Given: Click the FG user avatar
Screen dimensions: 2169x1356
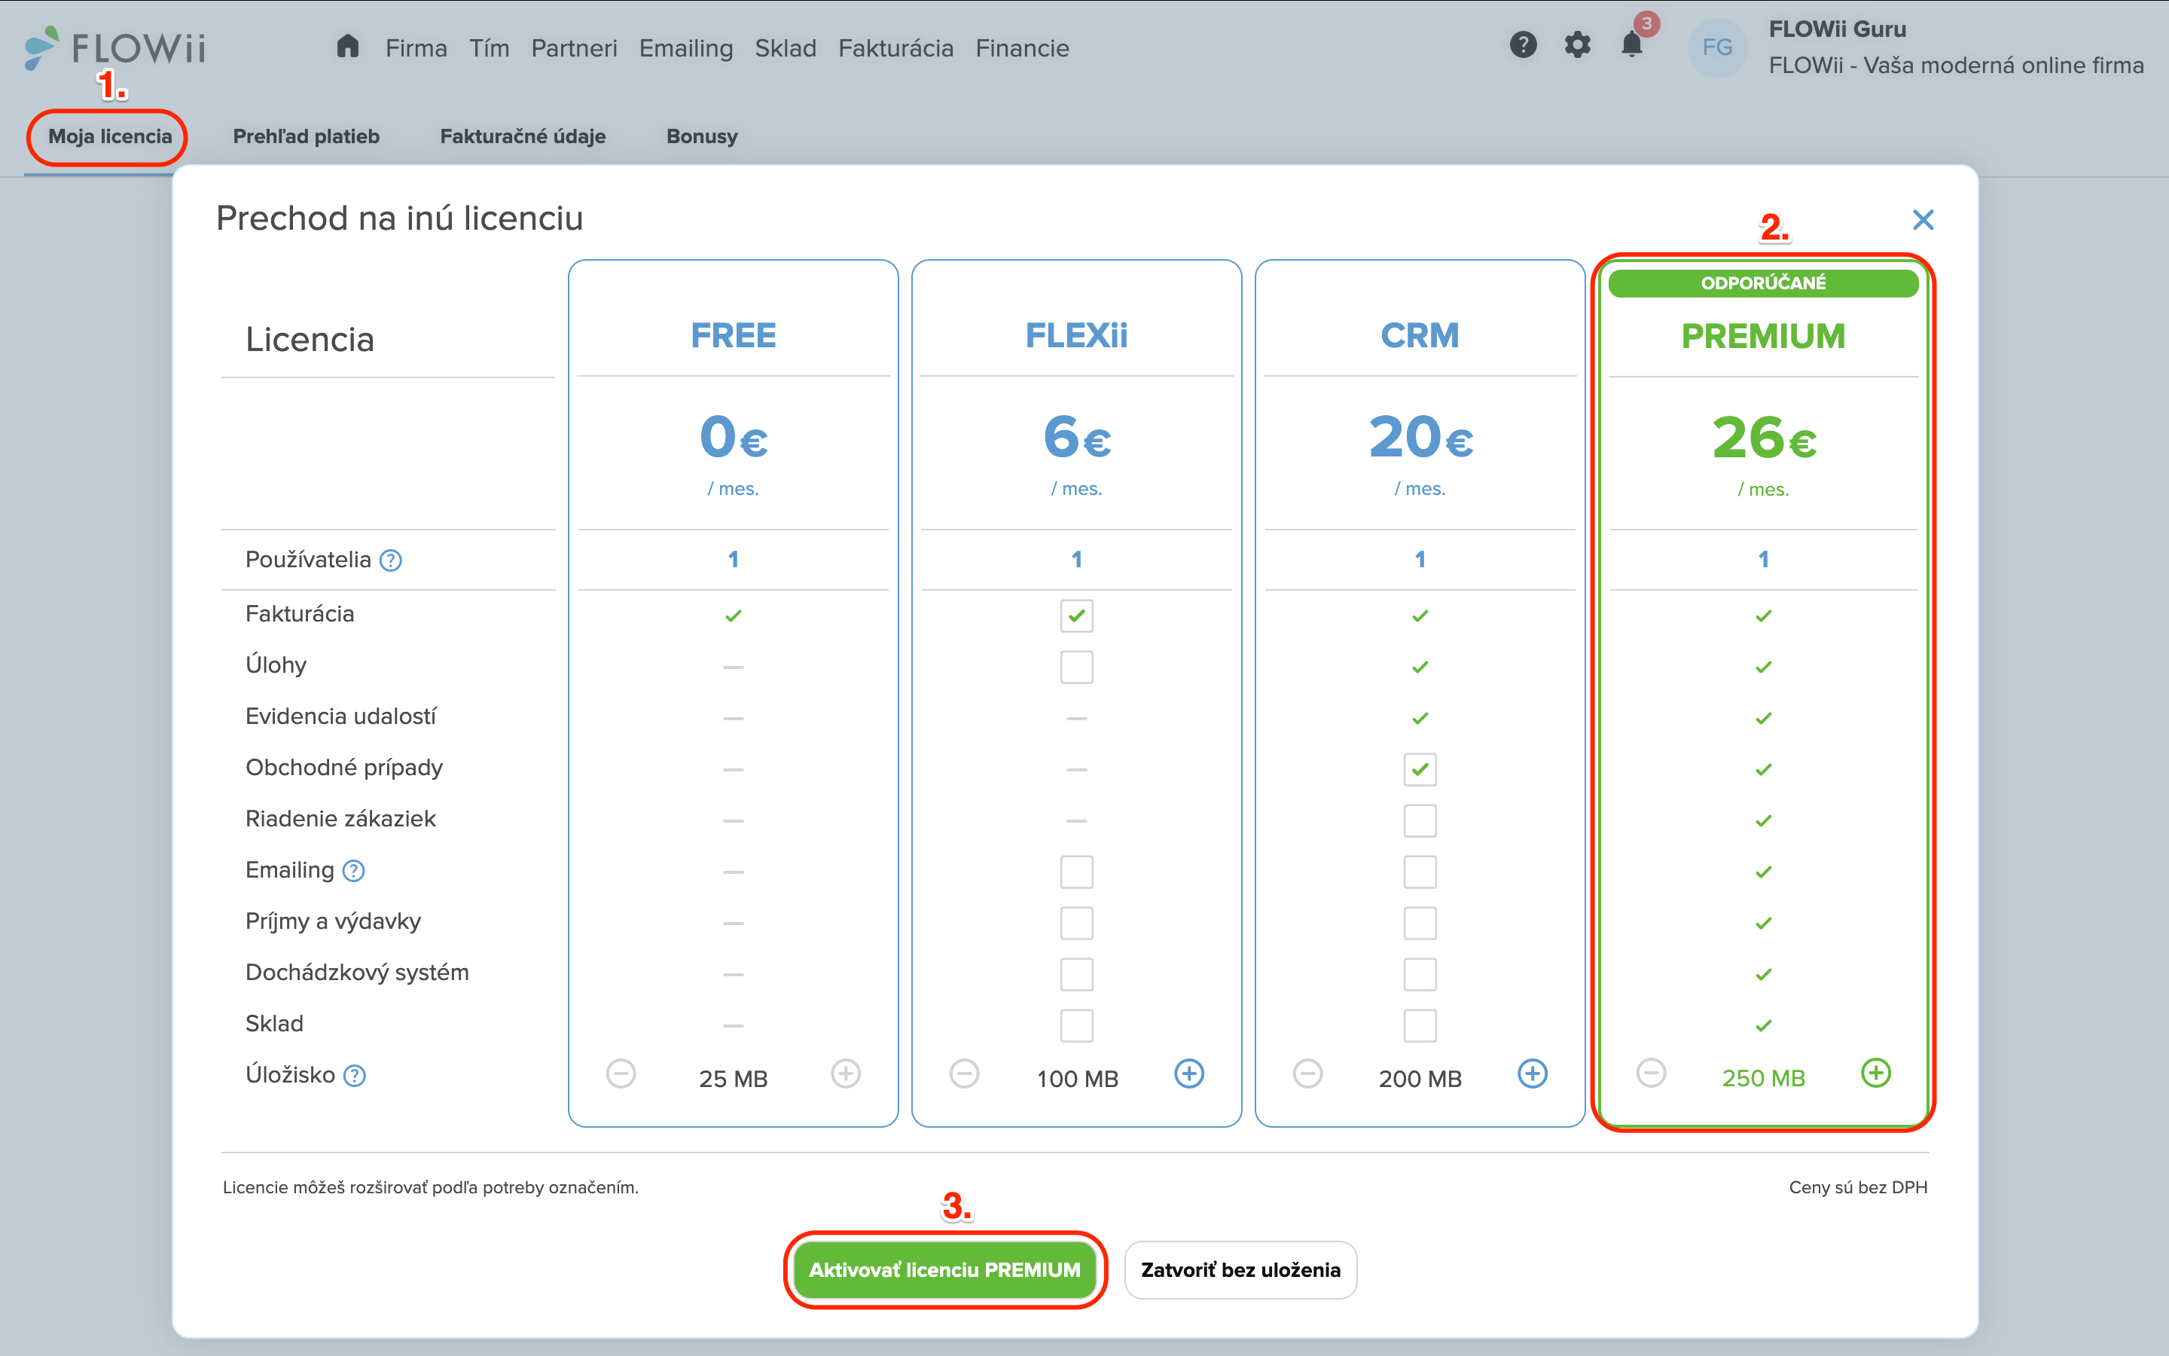Looking at the screenshot, I should (x=1717, y=47).
